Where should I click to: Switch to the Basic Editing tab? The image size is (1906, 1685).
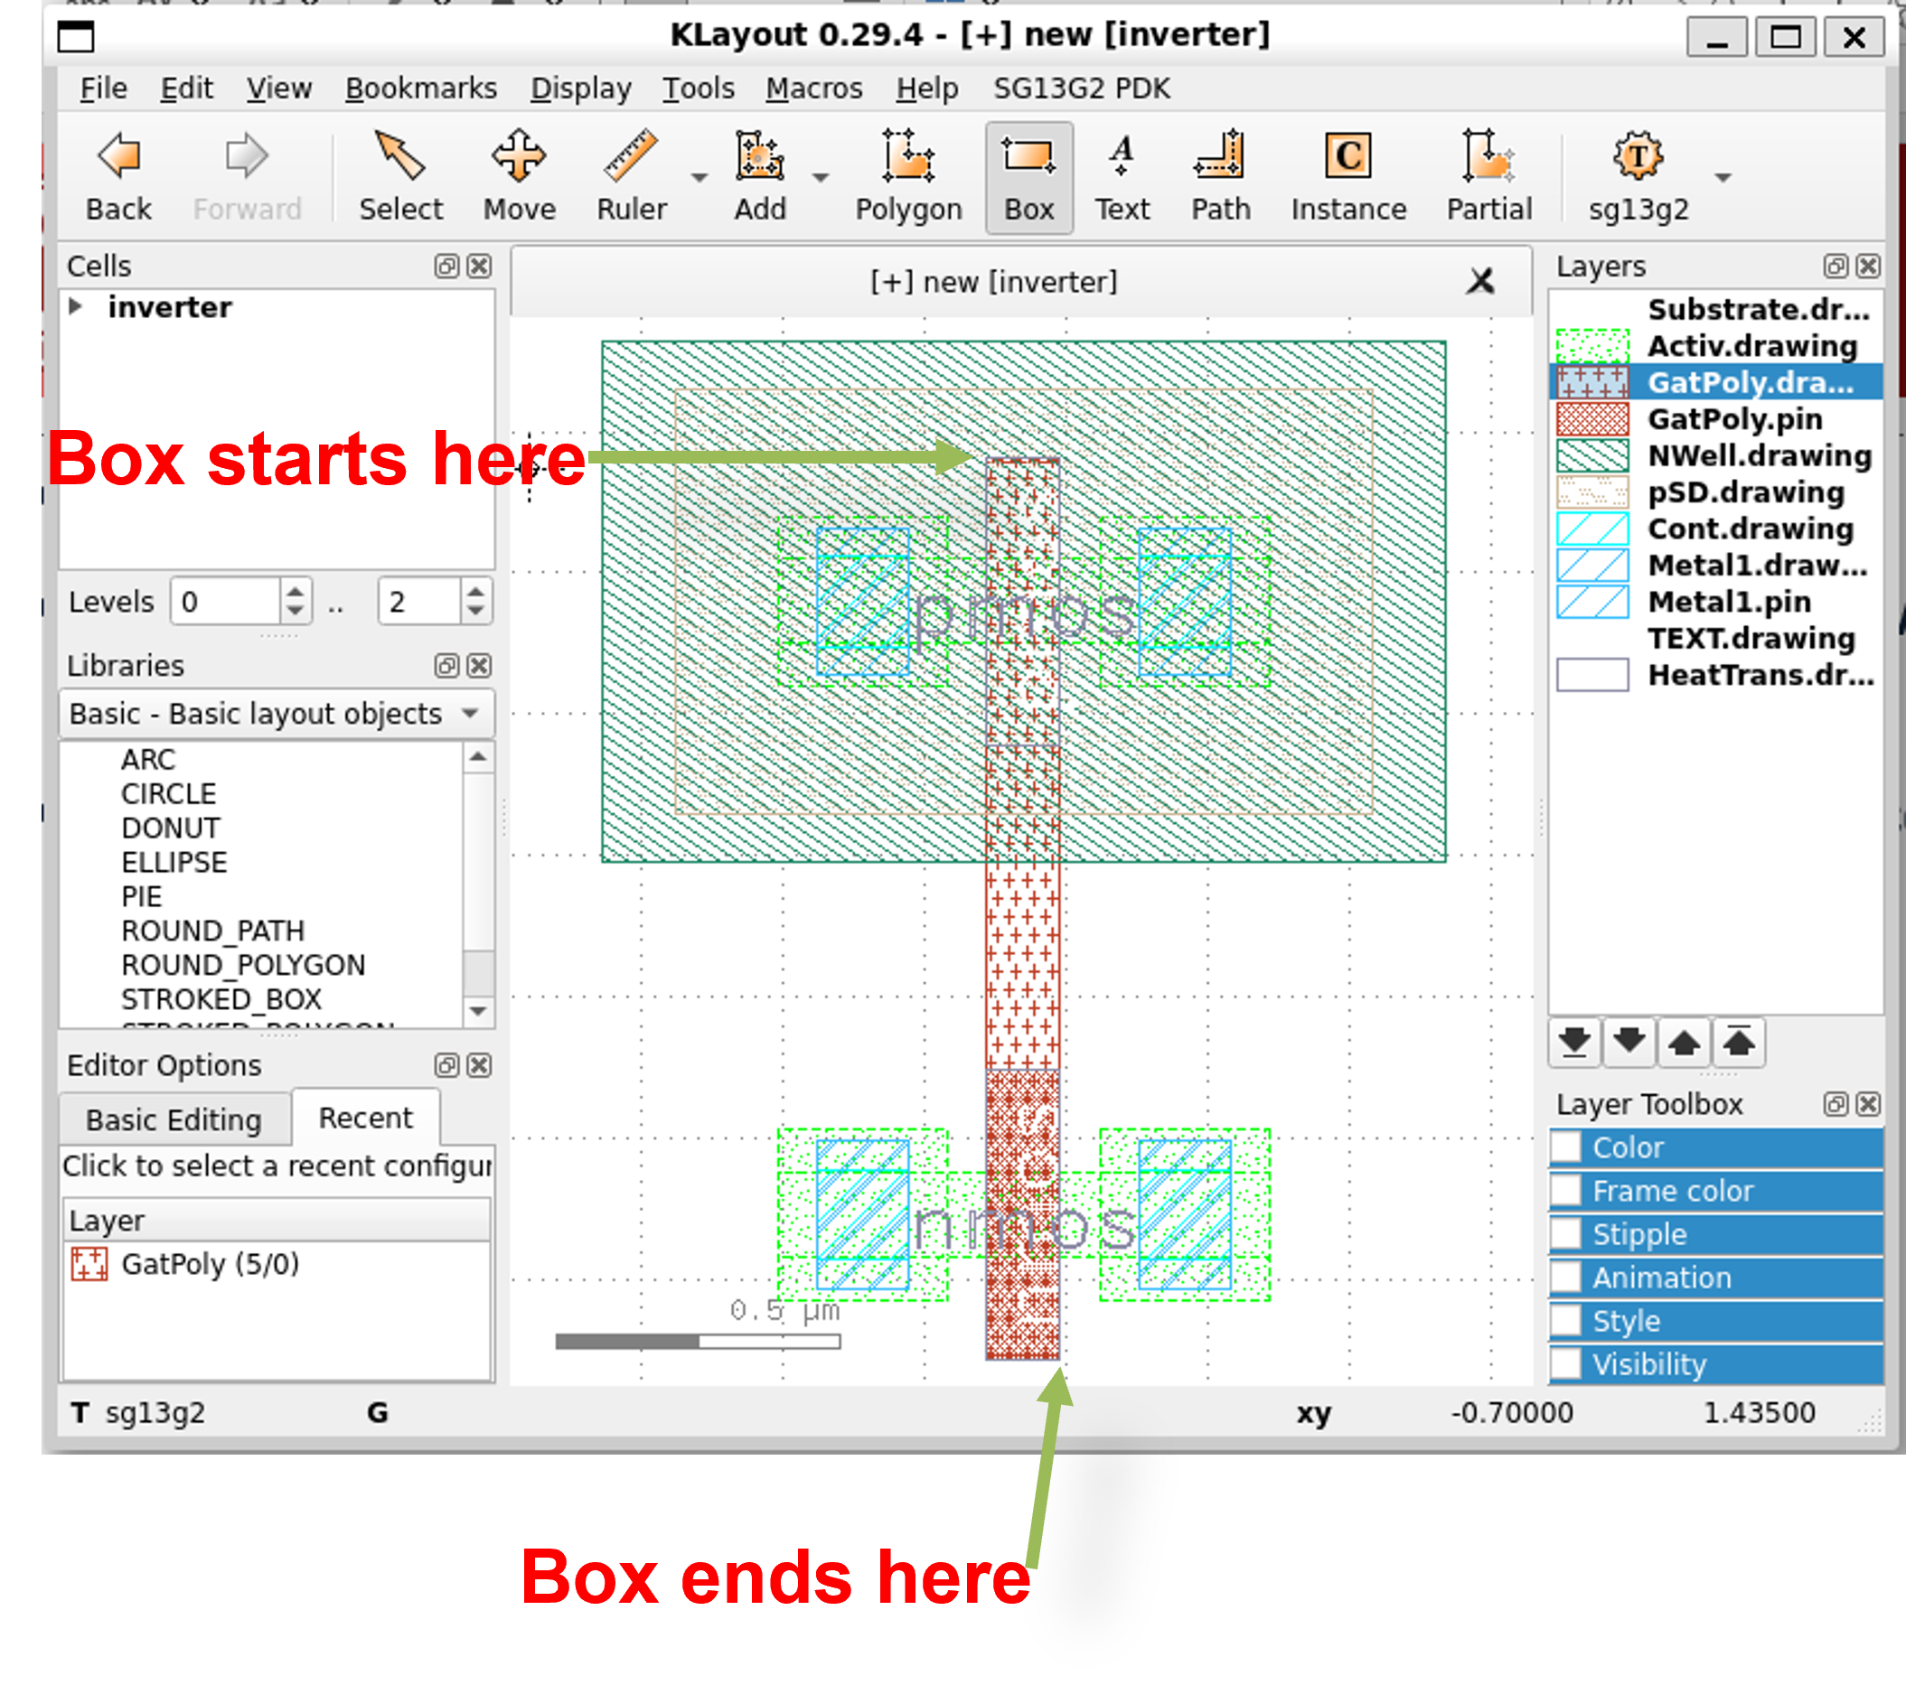click(x=174, y=1119)
